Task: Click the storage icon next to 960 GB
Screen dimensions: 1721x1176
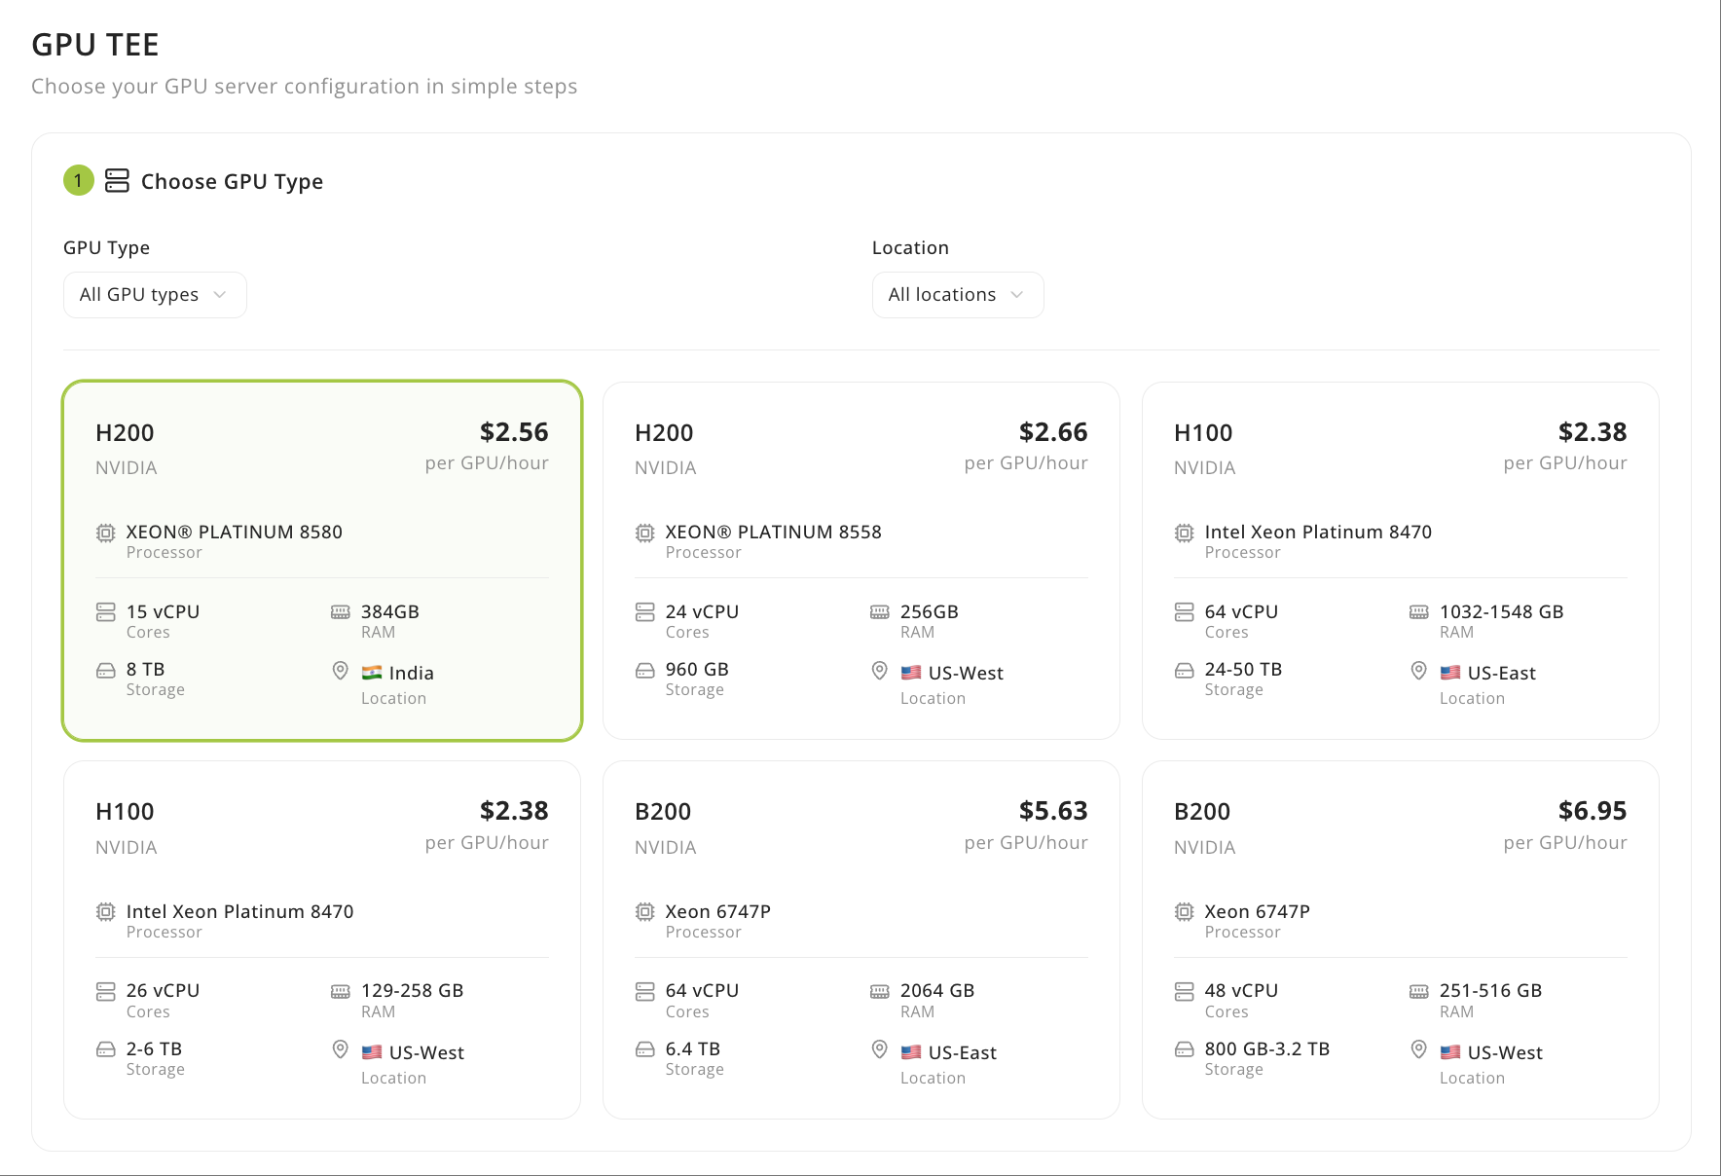Action: (x=644, y=671)
